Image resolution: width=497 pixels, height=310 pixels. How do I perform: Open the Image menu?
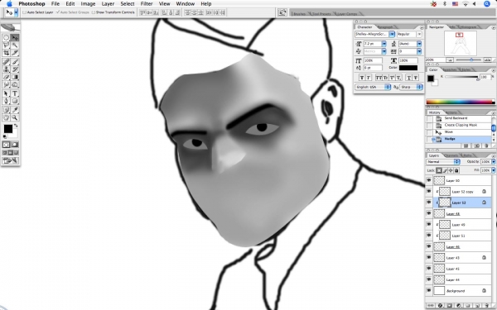88,4
